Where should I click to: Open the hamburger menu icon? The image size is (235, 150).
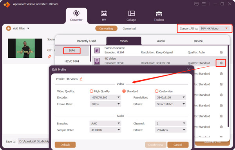coord(204,4)
